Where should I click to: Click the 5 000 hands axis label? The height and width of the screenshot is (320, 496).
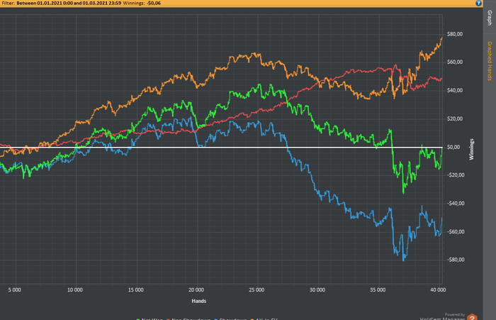pyautogui.click(x=15, y=290)
